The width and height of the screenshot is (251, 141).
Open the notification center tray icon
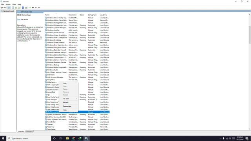[x=247, y=138]
